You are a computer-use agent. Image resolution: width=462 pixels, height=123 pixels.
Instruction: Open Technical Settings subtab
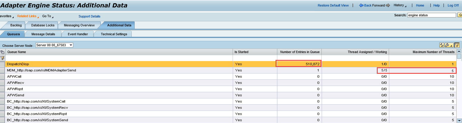coord(114,34)
